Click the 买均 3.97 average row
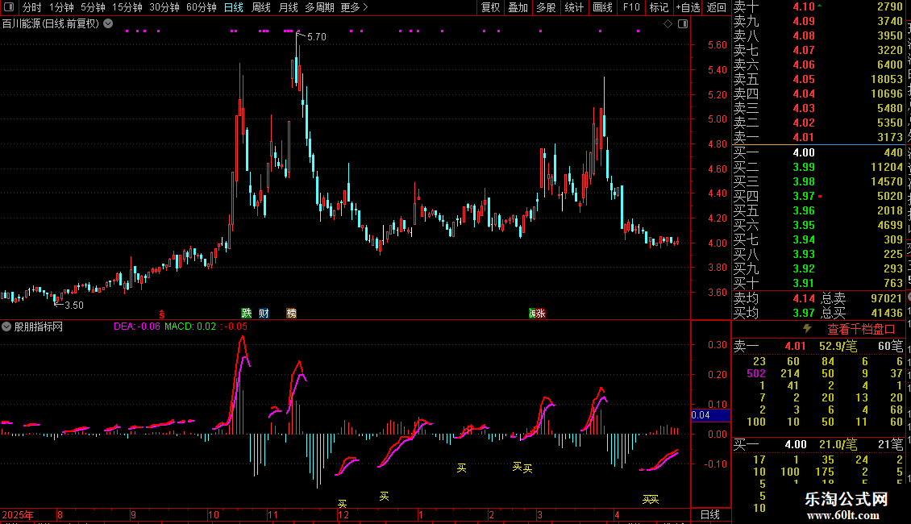This screenshot has width=911, height=524. click(774, 313)
